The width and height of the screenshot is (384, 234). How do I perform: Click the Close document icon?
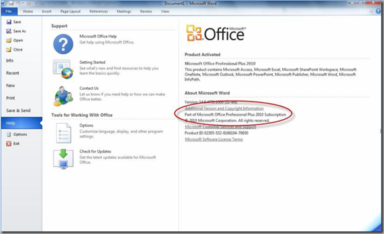(9, 50)
